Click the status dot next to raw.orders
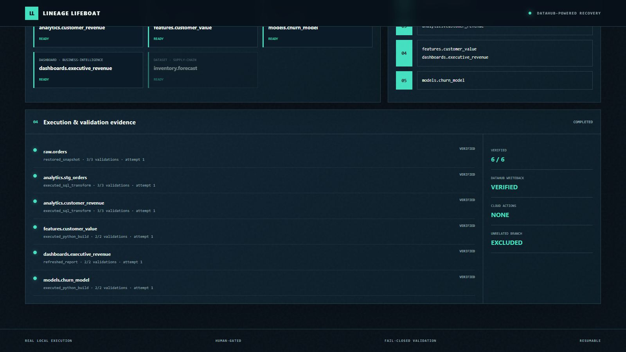Viewport: 626px width, 352px height. click(35, 150)
